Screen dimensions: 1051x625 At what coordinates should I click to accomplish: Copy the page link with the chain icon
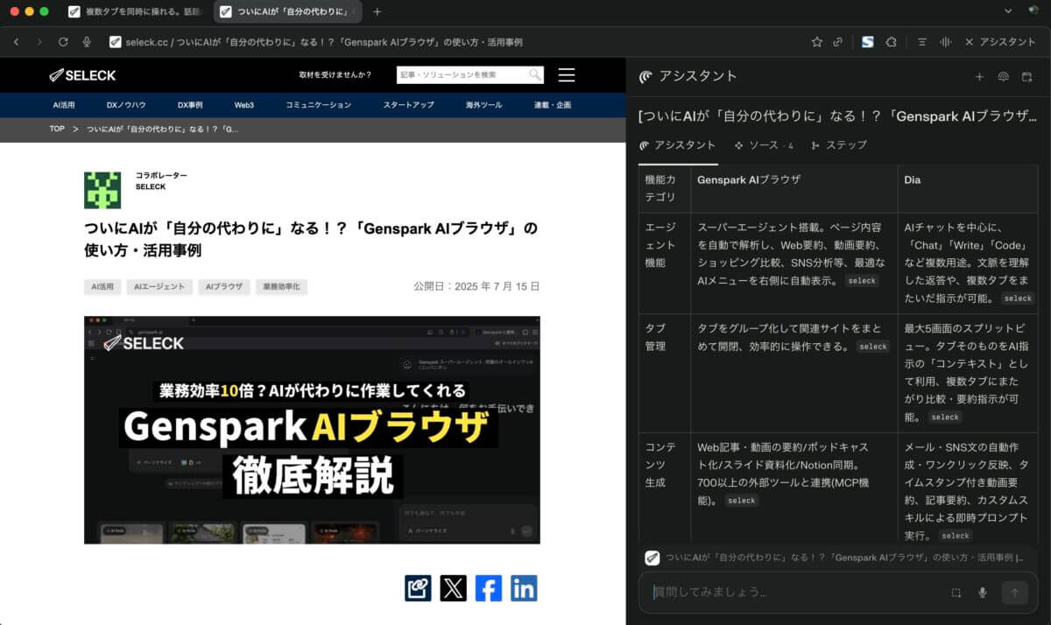coord(838,42)
